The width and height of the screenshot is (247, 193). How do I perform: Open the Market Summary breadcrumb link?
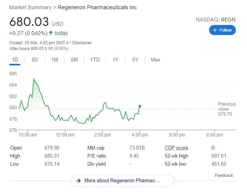tap(30, 7)
